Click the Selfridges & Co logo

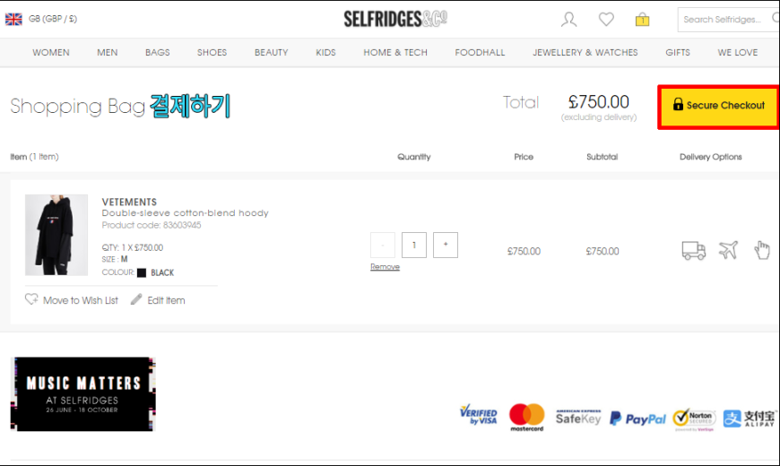point(395,19)
